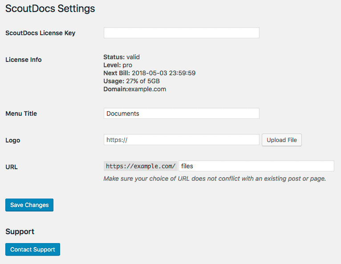Click the Domain example.com text
Viewport: 341px width, 264px height.
[134, 89]
